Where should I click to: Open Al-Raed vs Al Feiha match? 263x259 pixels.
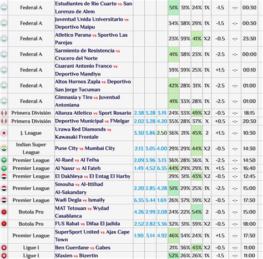coord(77,160)
